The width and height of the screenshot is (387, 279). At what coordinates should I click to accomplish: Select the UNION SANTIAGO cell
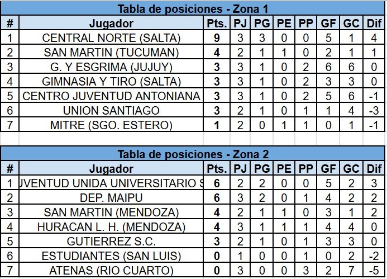(111, 110)
